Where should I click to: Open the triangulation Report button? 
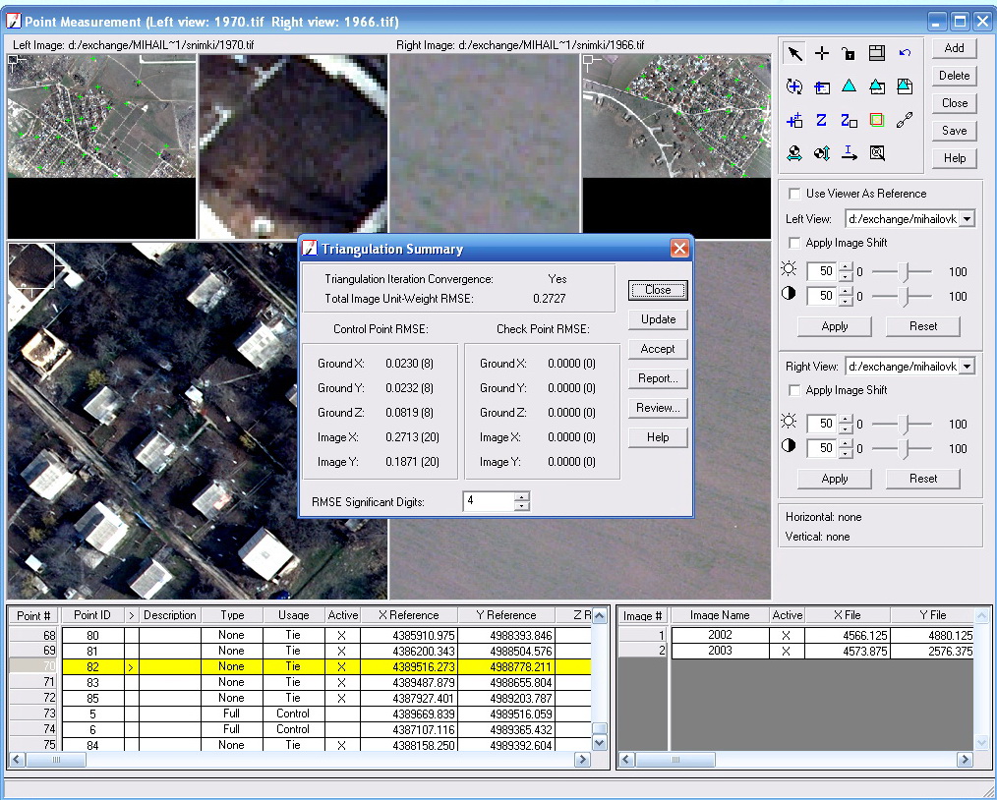point(658,378)
